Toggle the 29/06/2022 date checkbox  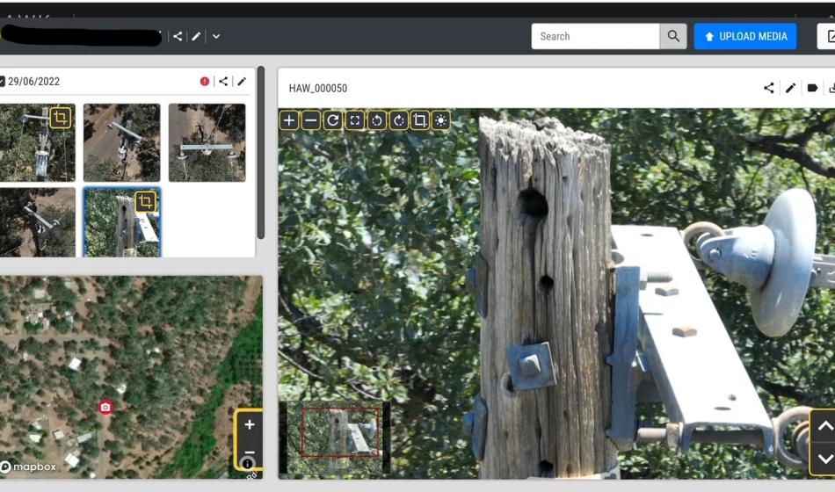(x=2, y=82)
